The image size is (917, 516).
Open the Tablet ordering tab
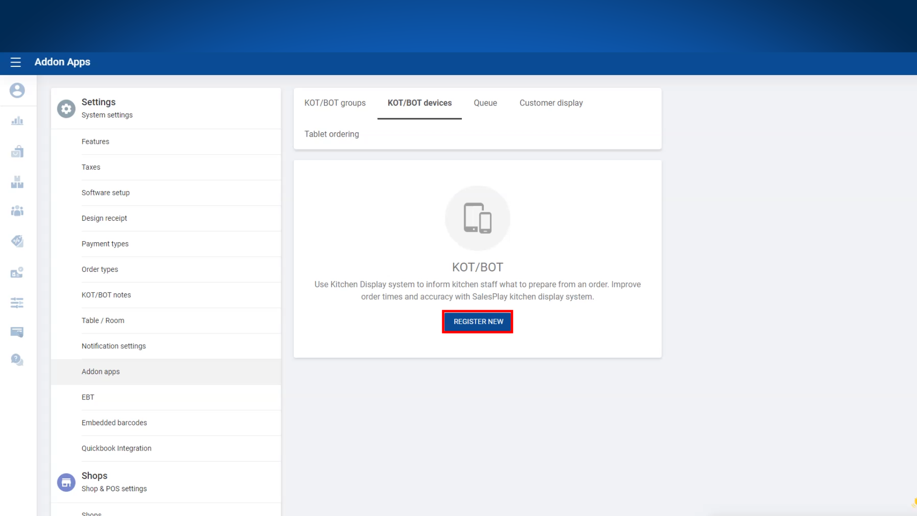pyautogui.click(x=331, y=134)
